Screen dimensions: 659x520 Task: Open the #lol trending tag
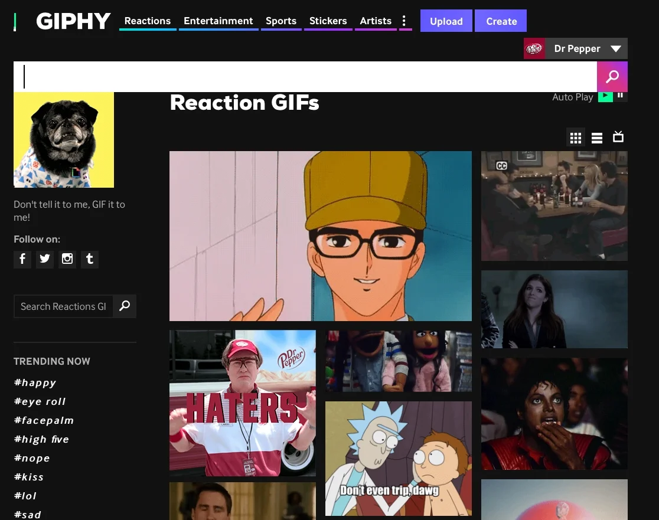(x=25, y=496)
